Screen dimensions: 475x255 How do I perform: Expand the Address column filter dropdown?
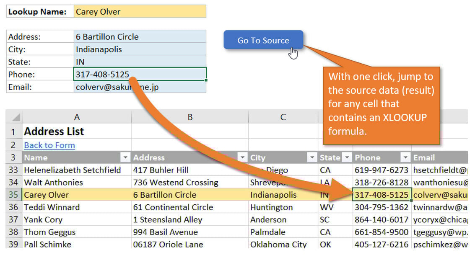242,157
